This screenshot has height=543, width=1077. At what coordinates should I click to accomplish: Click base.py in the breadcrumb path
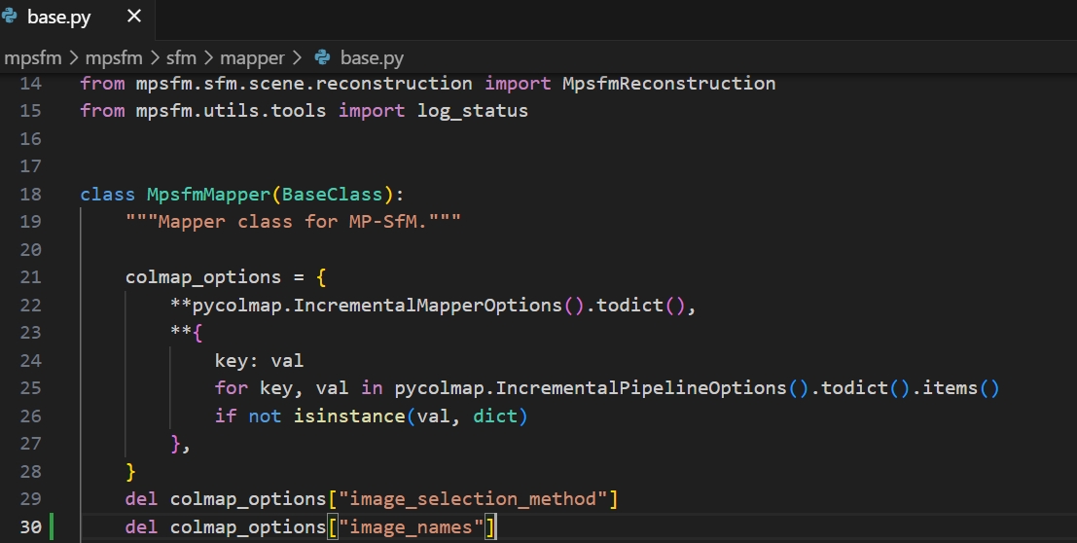[373, 58]
